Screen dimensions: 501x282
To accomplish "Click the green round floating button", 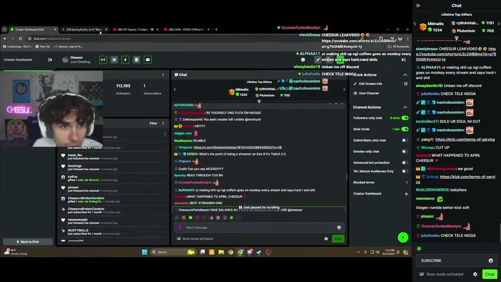I will pyautogui.click(x=403, y=237).
